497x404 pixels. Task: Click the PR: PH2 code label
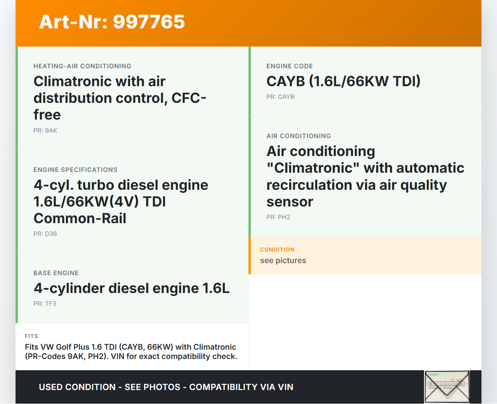coord(278,217)
